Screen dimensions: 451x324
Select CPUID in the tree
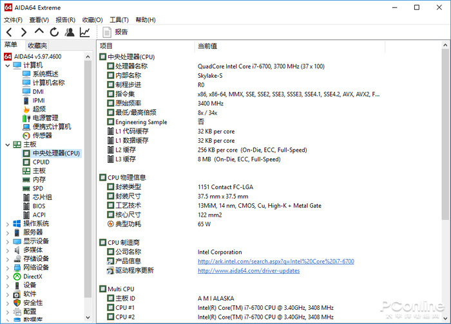[41, 162]
